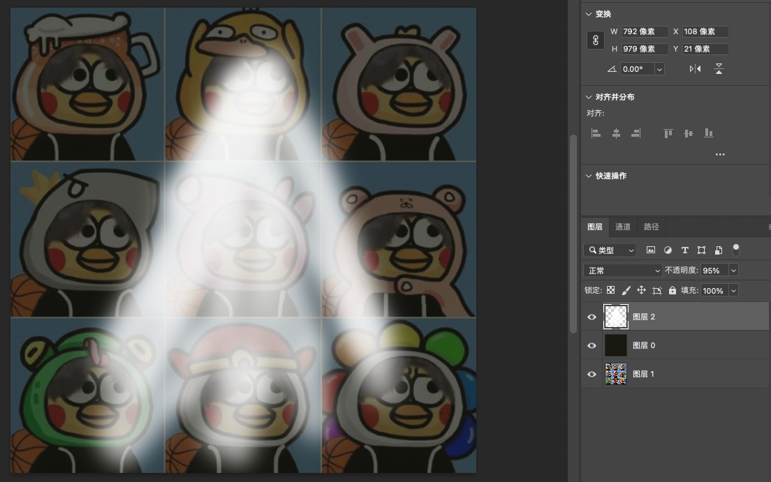Click the properties panel vertical scrollbar
This screenshot has width=771, height=482.
[573, 234]
